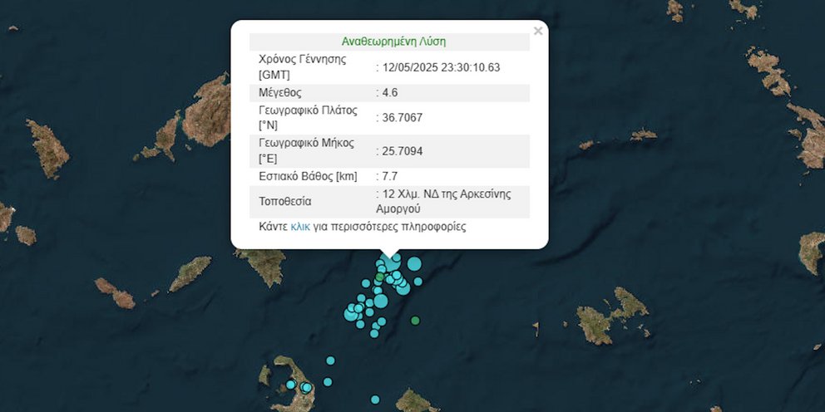Open the lone cyan marker just north of Santorini
This screenshot has width=825, height=412.
coord(330,360)
